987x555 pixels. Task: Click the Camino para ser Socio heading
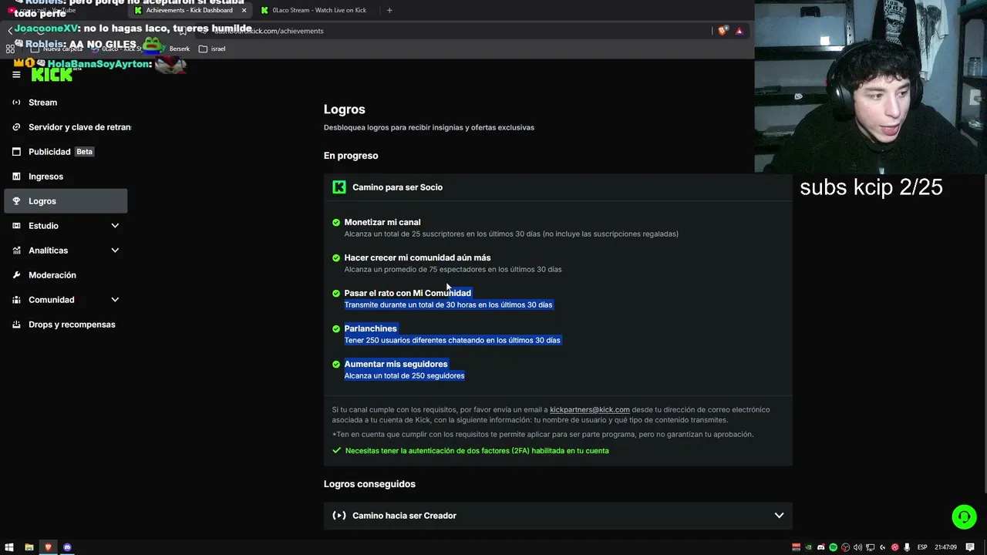click(397, 187)
